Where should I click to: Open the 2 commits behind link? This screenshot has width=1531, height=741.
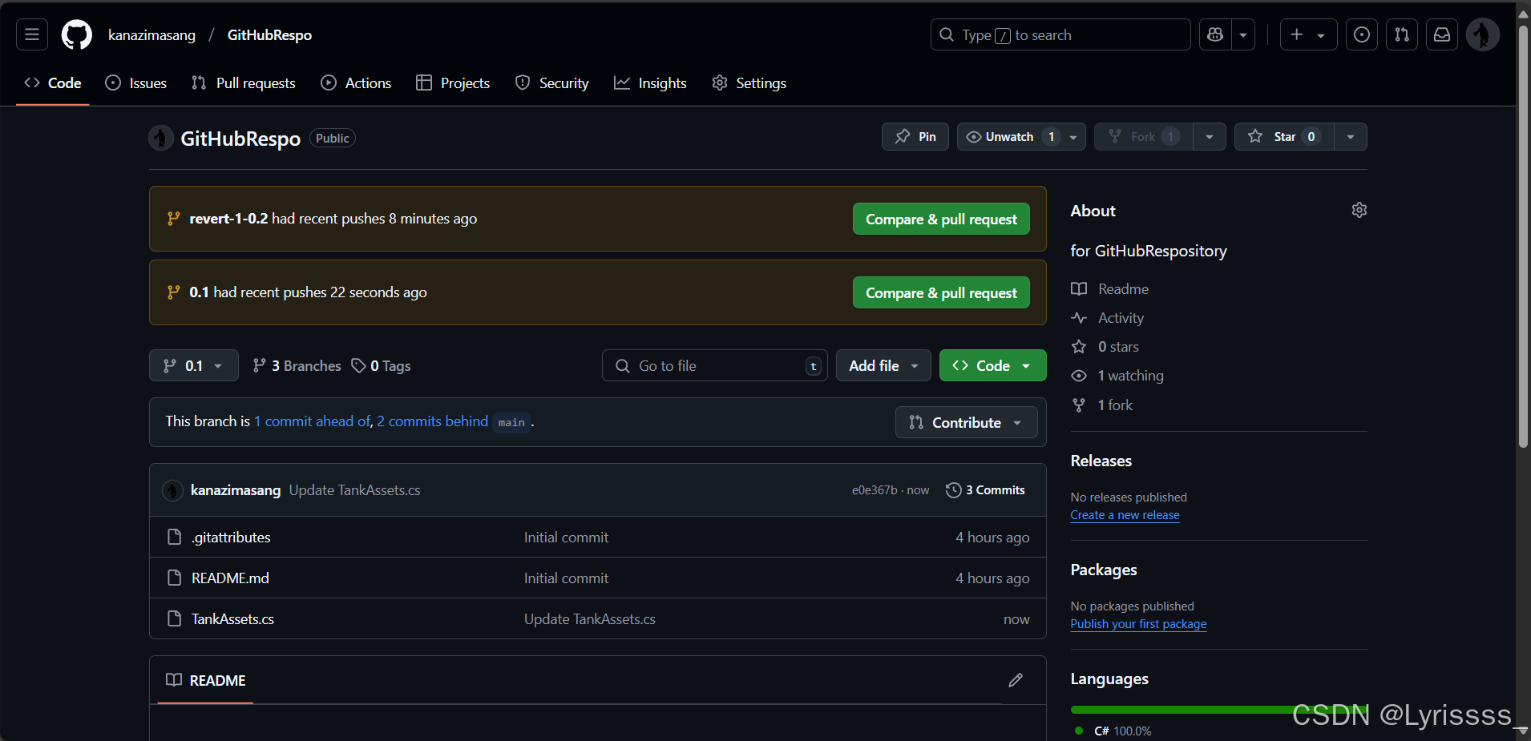click(x=433, y=421)
